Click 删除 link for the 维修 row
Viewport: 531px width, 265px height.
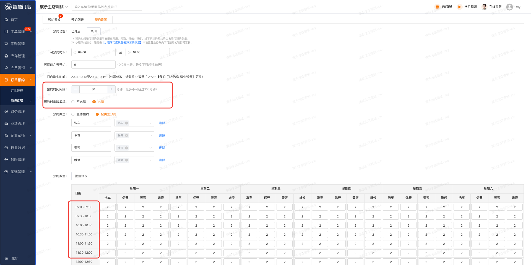pyautogui.click(x=162, y=160)
